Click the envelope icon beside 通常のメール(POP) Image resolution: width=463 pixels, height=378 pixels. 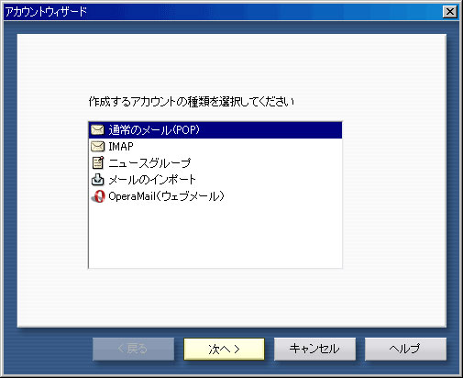pyautogui.click(x=97, y=130)
